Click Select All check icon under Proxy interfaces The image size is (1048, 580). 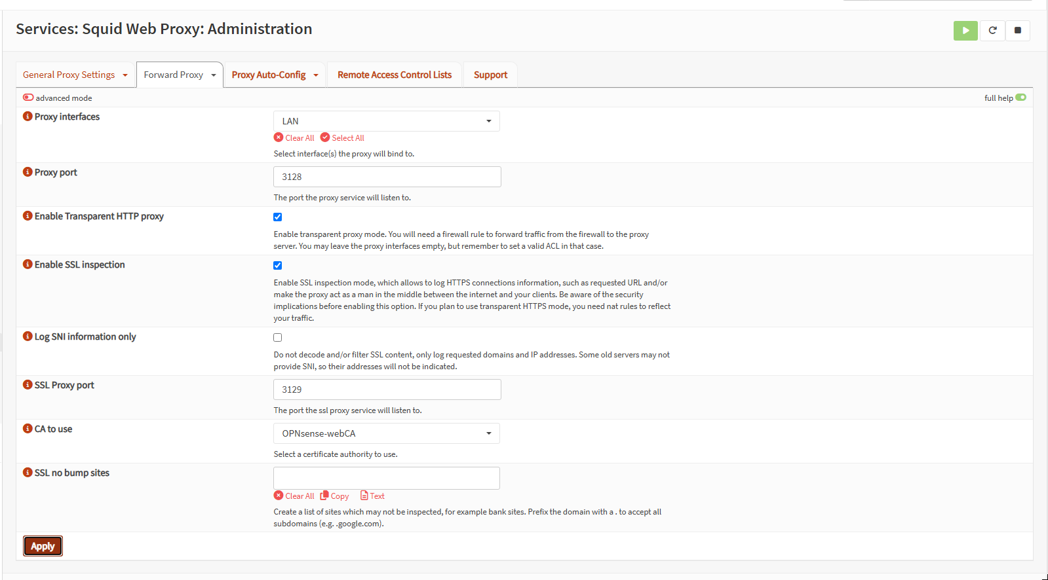click(x=325, y=137)
